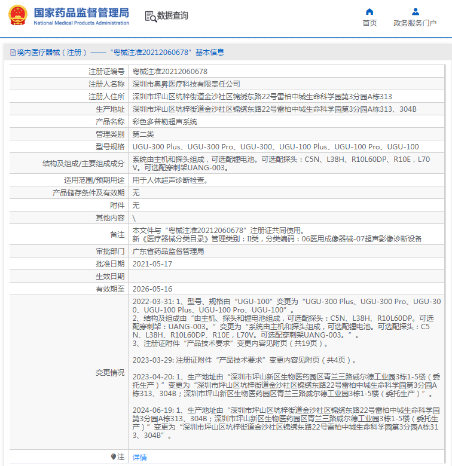Select 用于人体超声诊断检查 intended use
Screen dimensions: 452x466
click(x=170, y=180)
